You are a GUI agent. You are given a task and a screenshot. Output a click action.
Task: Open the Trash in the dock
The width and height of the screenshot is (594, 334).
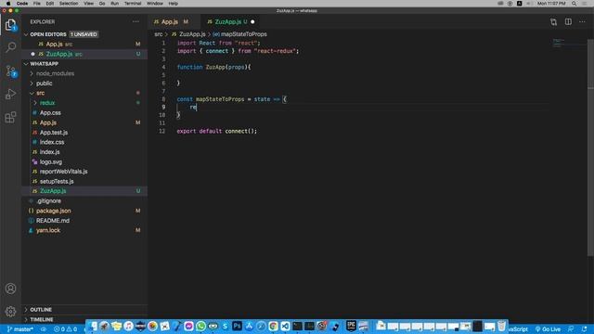click(501, 326)
